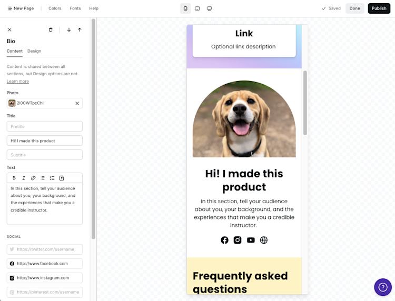This screenshot has height=301, width=395.
Task: Click the 'Frequently asked questions' heading
Action: pyautogui.click(x=240, y=282)
